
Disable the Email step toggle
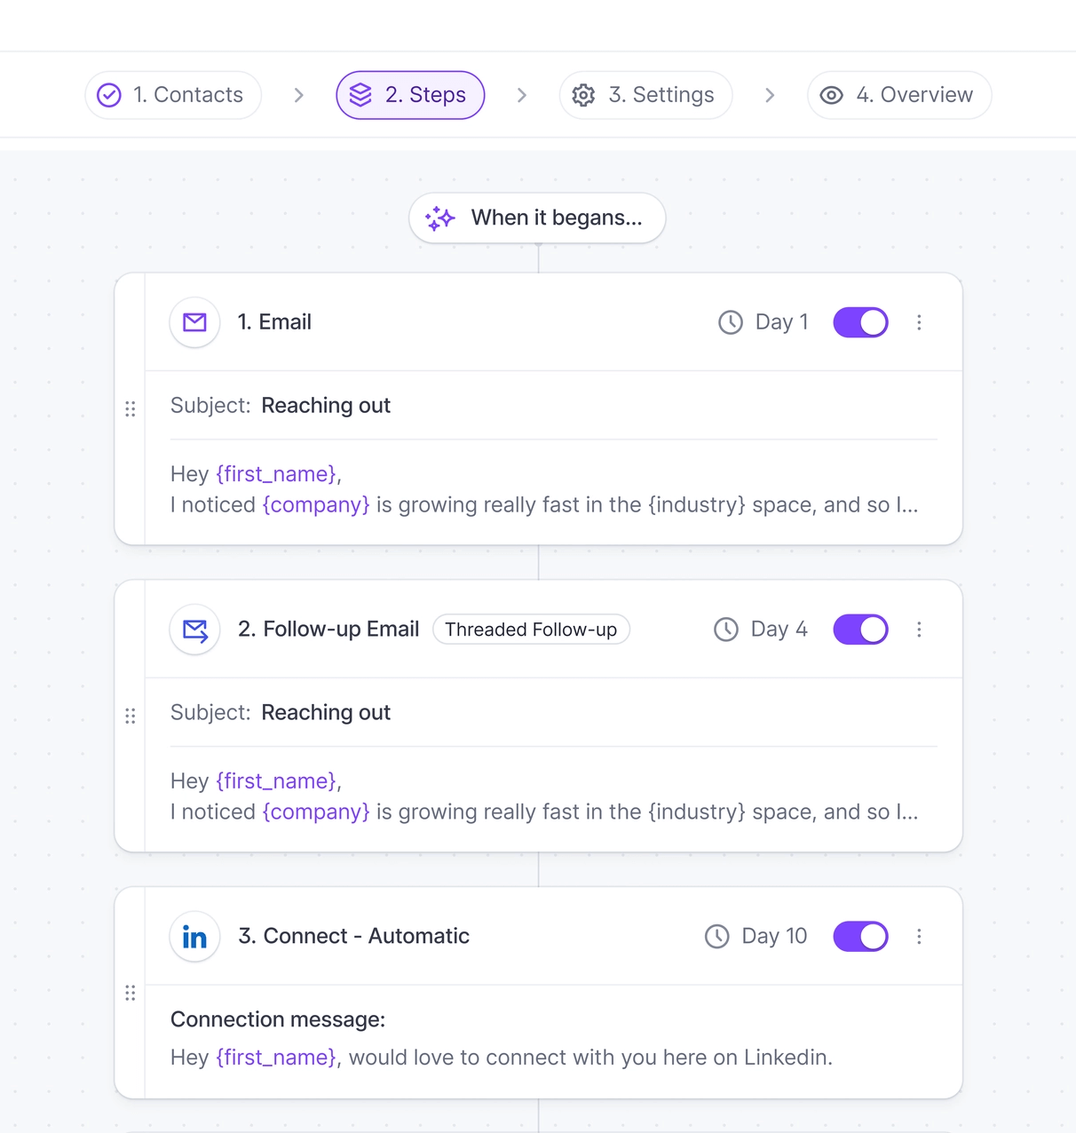click(860, 322)
